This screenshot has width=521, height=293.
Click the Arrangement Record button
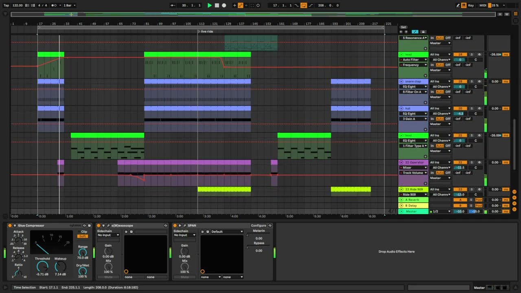(224, 5)
